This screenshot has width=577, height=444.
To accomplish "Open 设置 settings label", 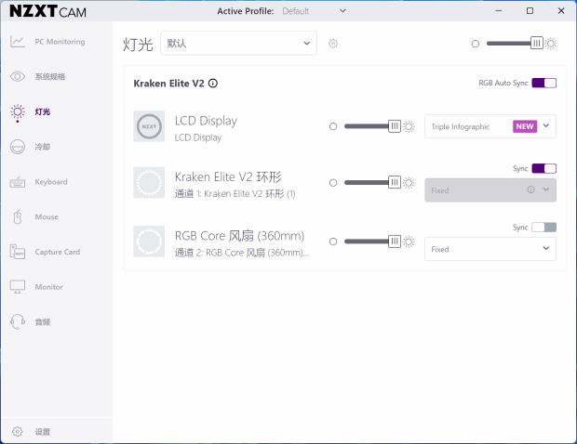I will (43, 432).
